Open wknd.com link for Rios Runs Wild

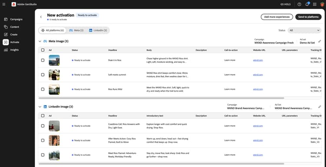tap(258, 89)
